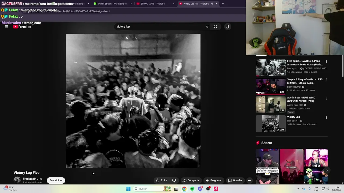This screenshot has height=193, width=344.
Task: Go to YouTube Premium home logo
Action: click(x=22, y=27)
